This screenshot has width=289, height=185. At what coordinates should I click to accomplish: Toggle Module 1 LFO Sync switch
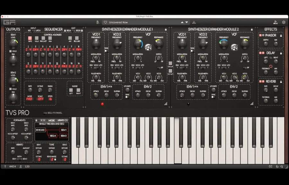click(x=127, y=97)
